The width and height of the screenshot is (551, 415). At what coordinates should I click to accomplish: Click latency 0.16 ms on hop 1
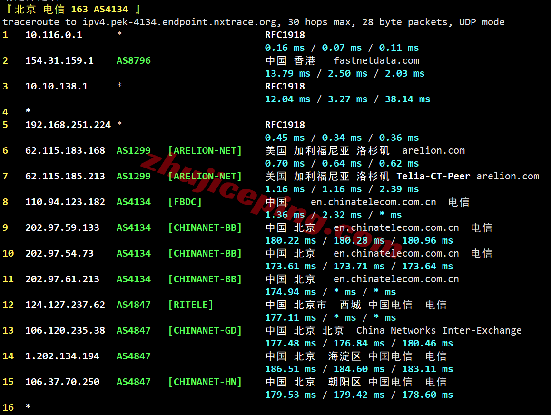[x=285, y=48]
